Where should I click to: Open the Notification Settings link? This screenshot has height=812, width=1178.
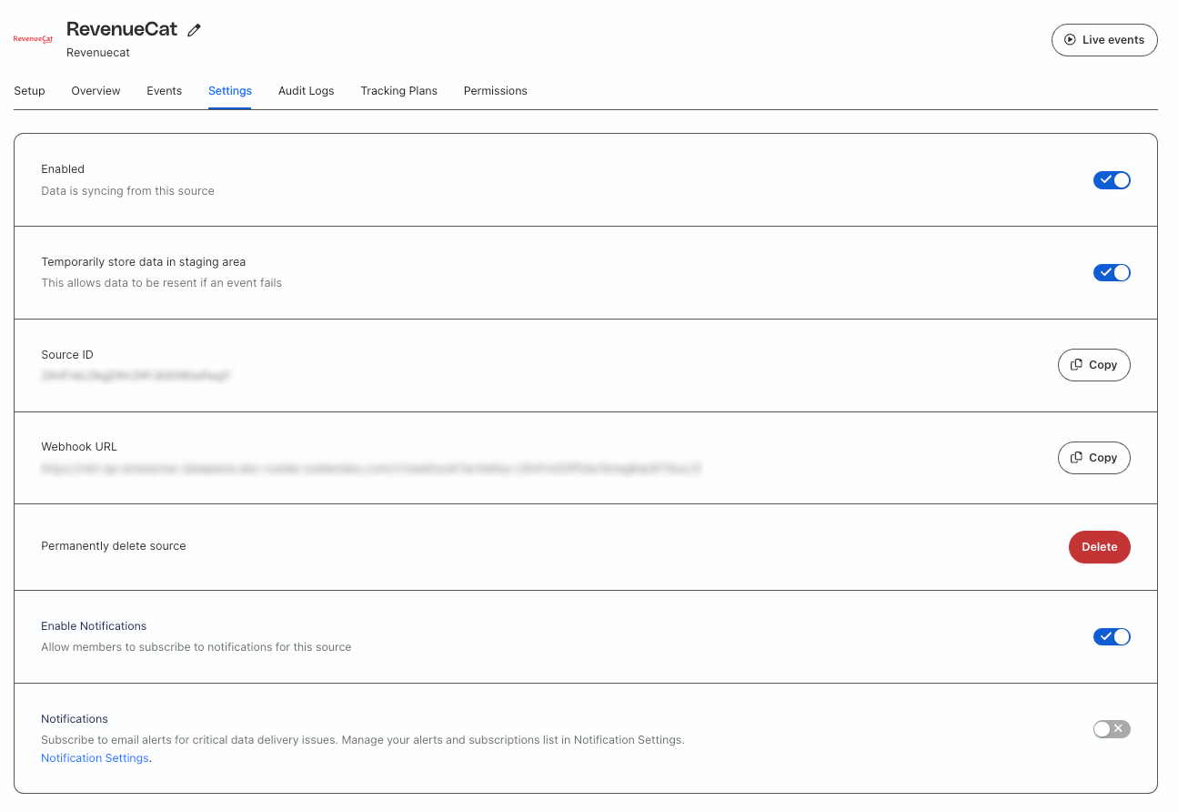coord(95,758)
